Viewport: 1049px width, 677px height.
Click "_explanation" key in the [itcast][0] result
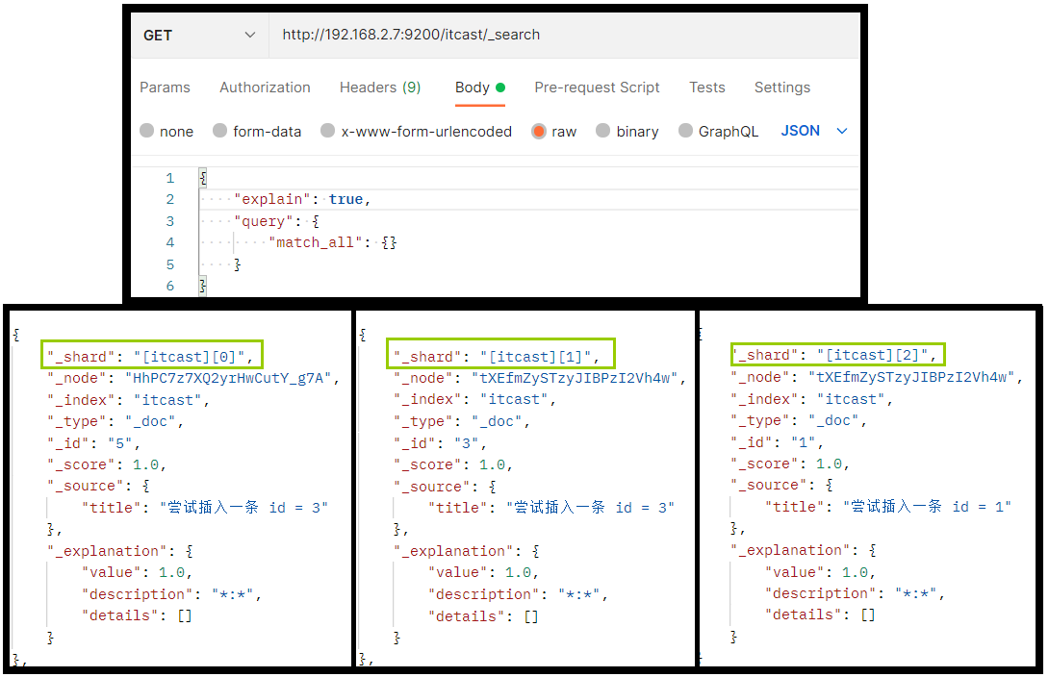pyautogui.click(x=107, y=551)
